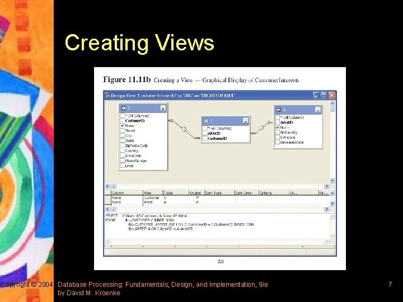Viewport: 403px width, 302px height.
Task: Check Street in table C
Action: tap(123, 131)
